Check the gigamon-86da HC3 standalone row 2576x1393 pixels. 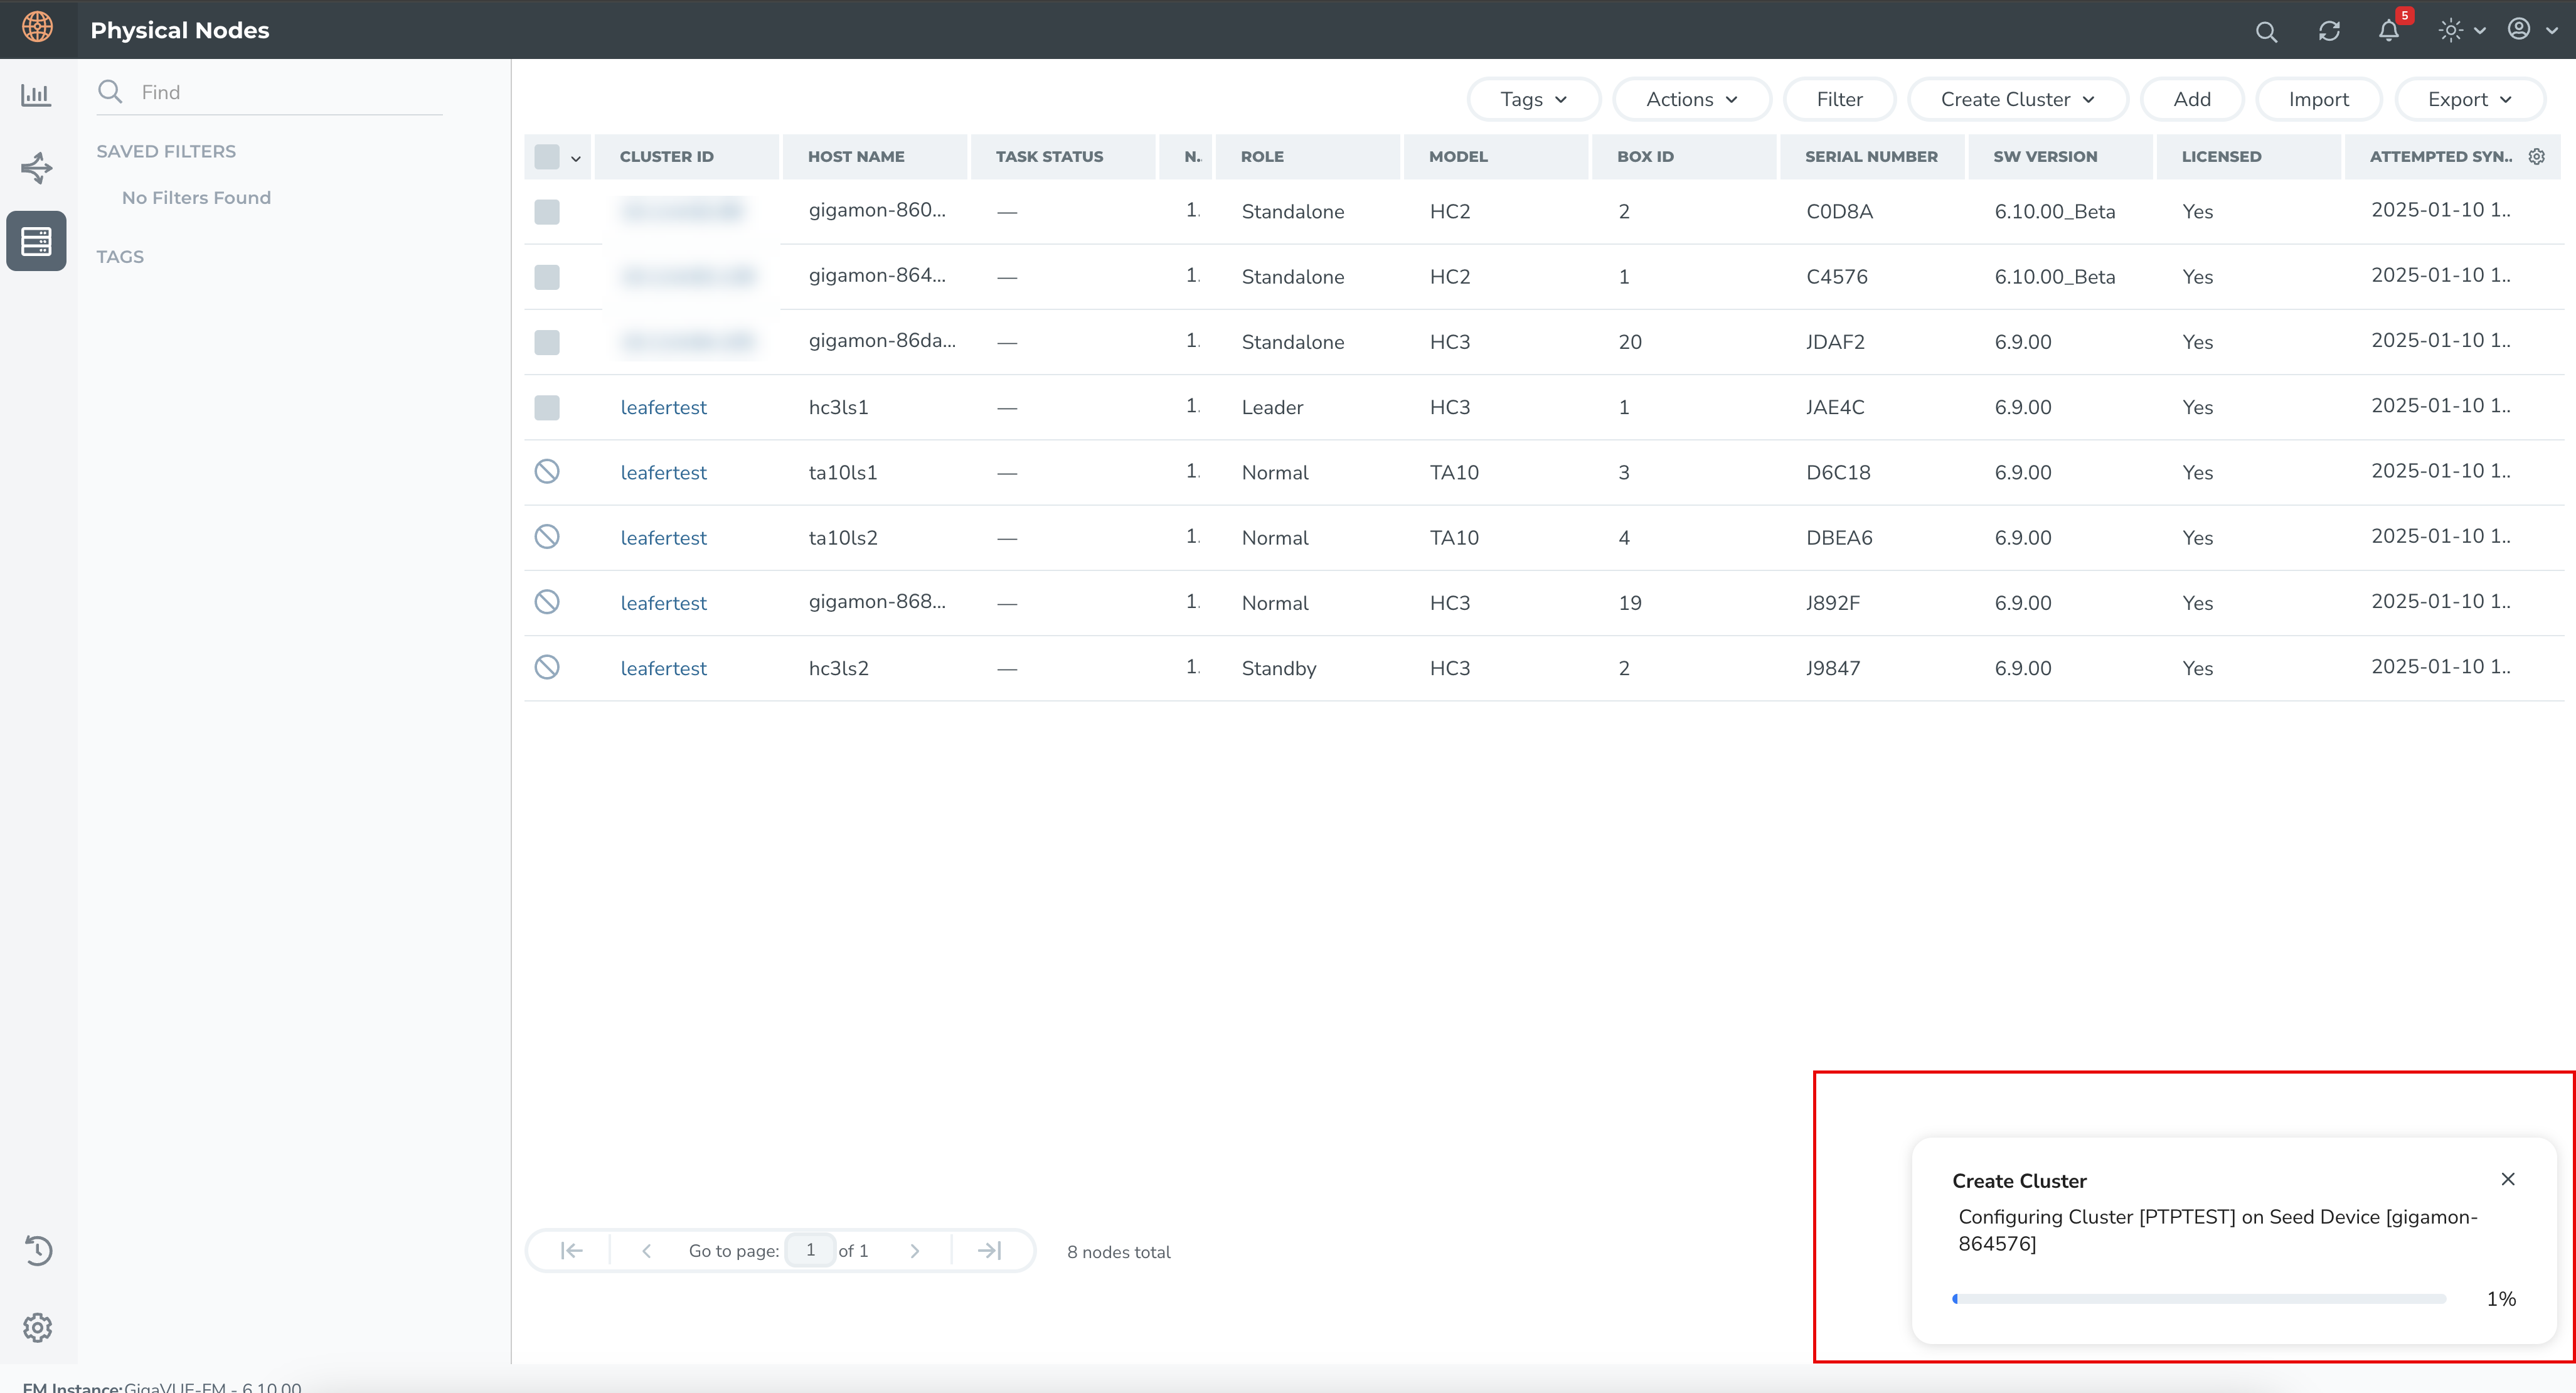coord(547,342)
